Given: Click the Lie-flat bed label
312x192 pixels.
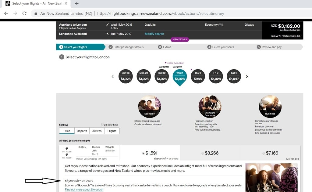Looking at the screenshot, I should click(x=292, y=159).
